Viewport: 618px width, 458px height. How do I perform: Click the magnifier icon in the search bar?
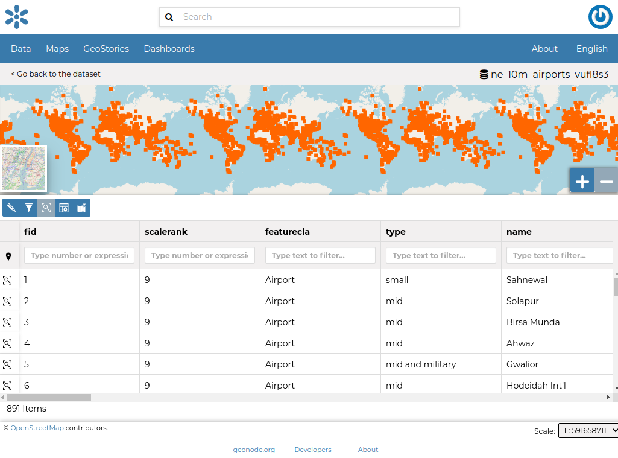[169, 17]
